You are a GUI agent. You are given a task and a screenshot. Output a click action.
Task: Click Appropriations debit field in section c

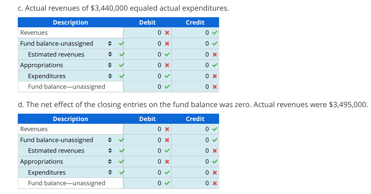tap(147, 65)
